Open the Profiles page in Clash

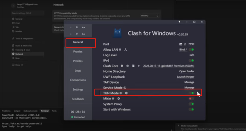(78, 61)
